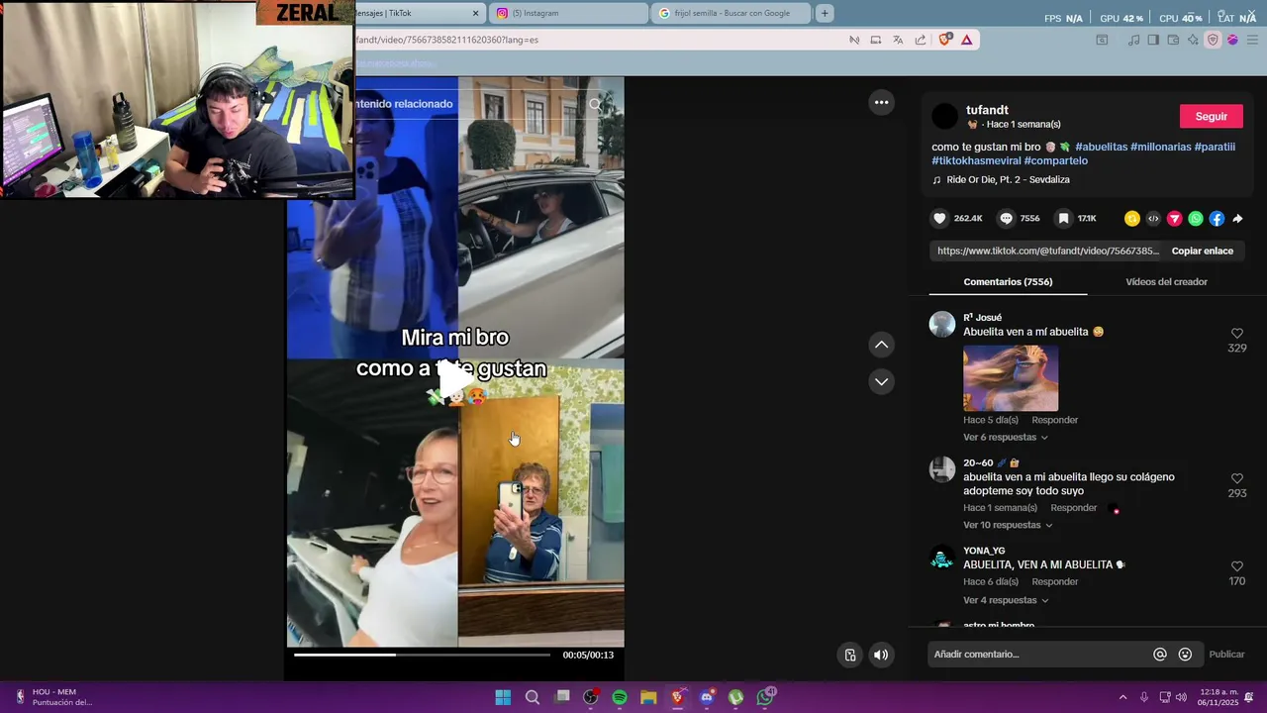
Task: Open the browser hamburger menu
Action: pos(1252,40)
